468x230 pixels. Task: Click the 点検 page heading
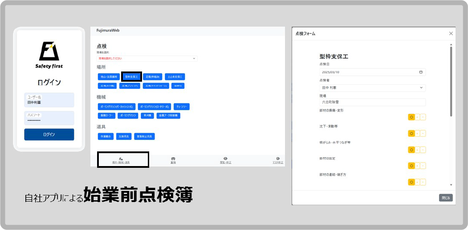pyautogui.click(x=102, y=47)
